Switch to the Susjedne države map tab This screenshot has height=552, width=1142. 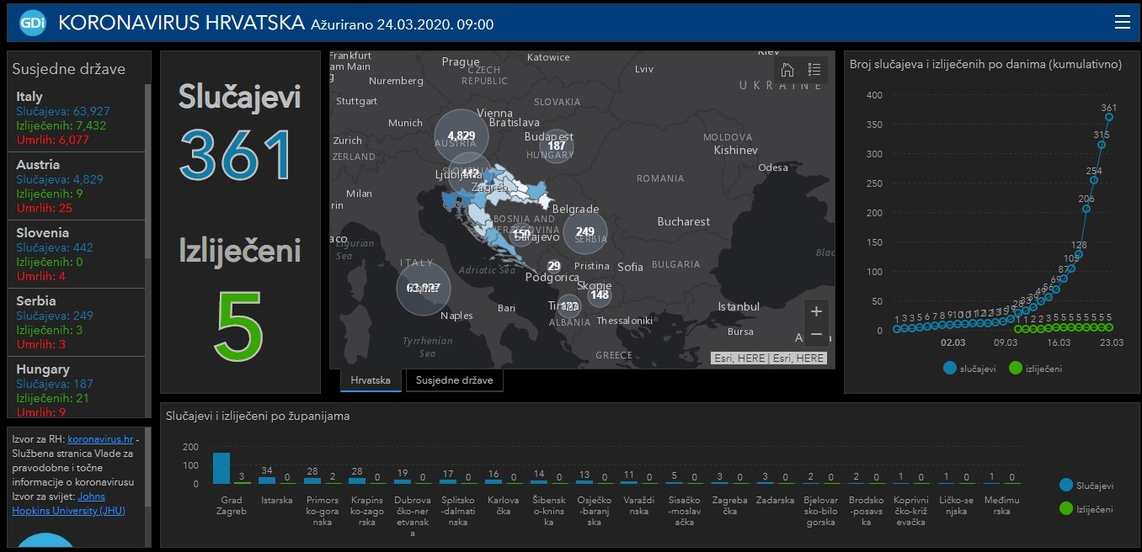pos(455,380)
